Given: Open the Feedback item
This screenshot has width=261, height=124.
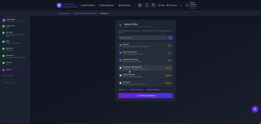Looking at the screenshot, I should (x=172, y=5).
